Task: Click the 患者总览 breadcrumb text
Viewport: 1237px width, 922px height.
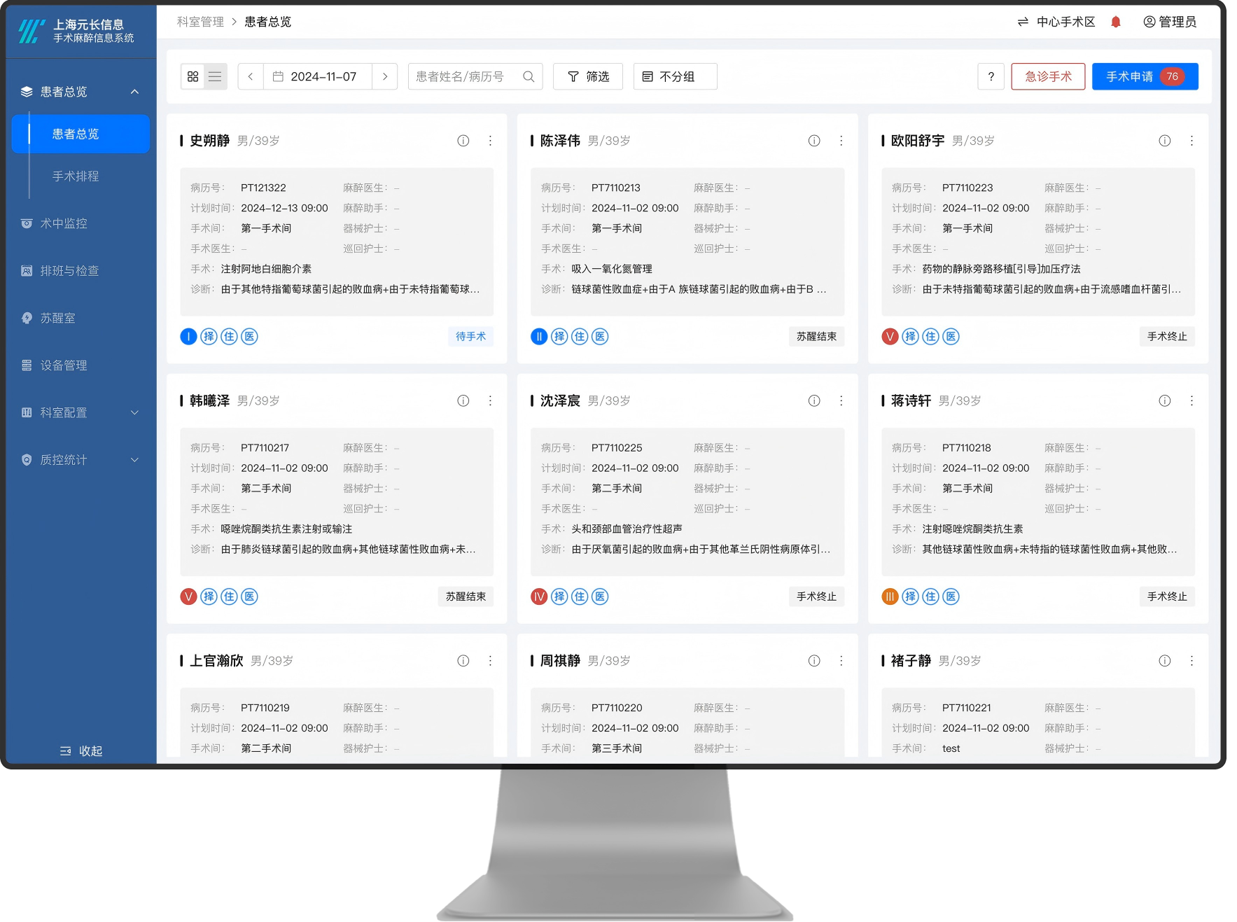Action: coord(267,22)
